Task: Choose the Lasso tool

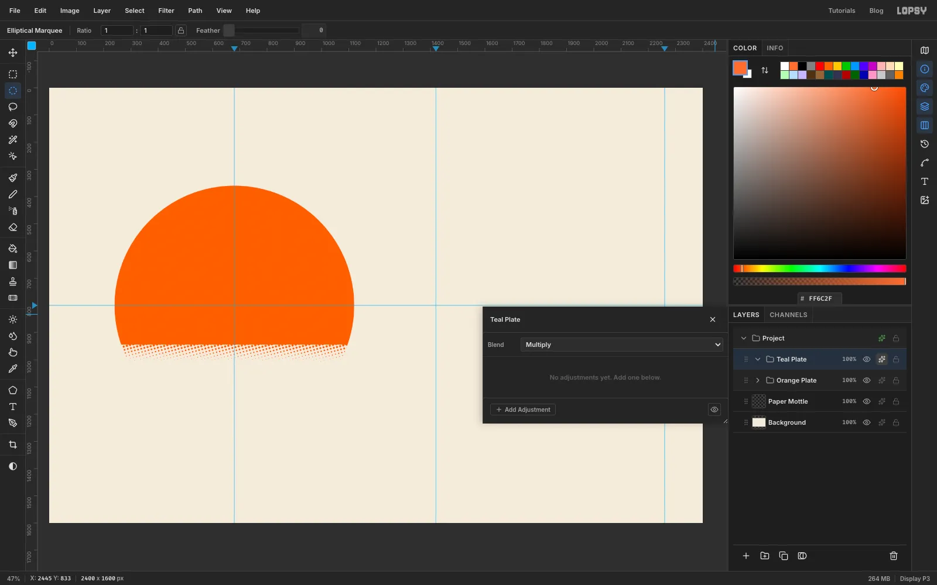Action: 13,107
